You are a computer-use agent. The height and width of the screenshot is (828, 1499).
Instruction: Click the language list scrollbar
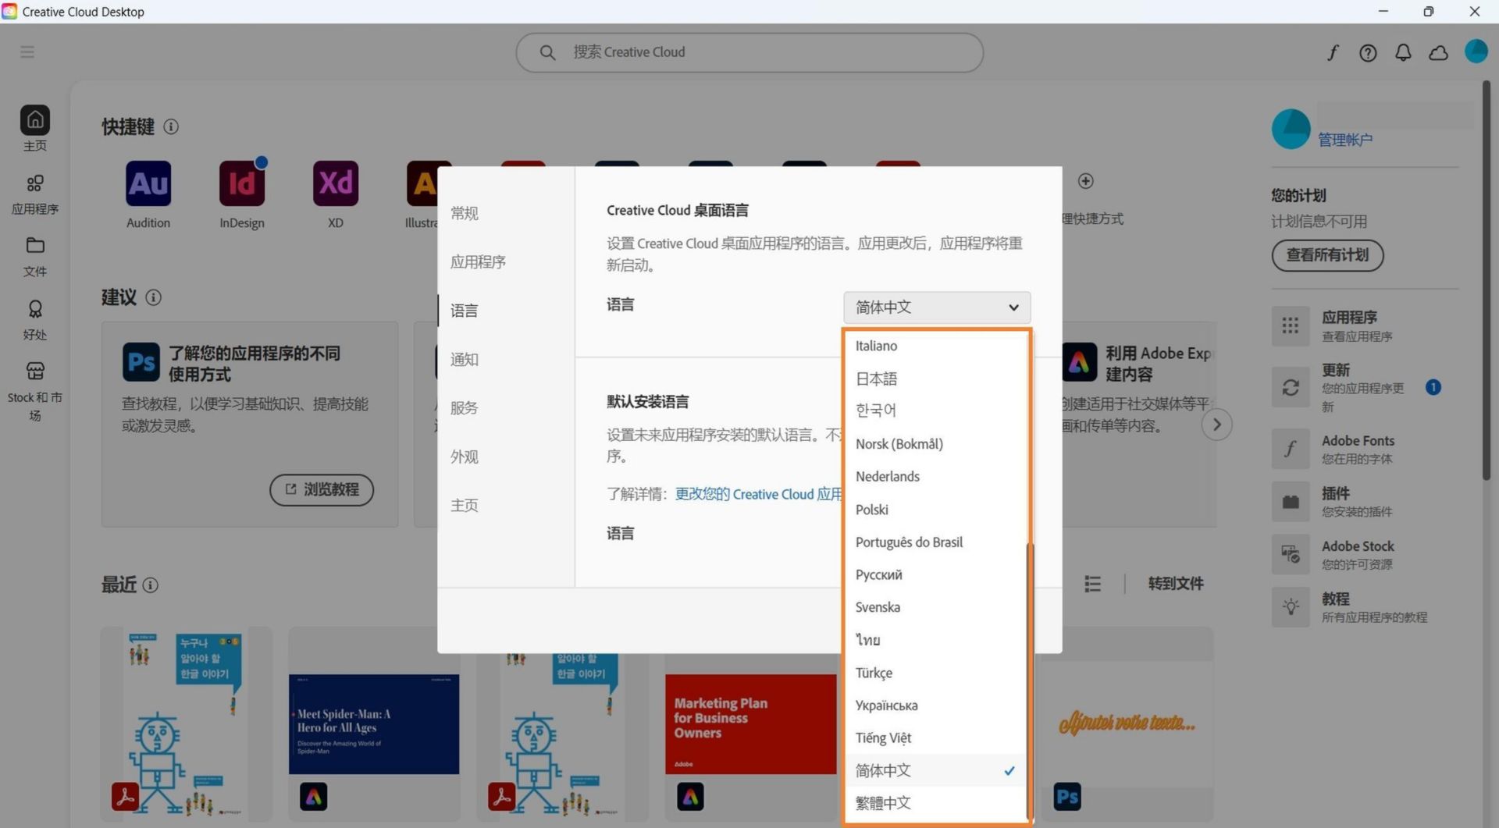coord(1029,679)
